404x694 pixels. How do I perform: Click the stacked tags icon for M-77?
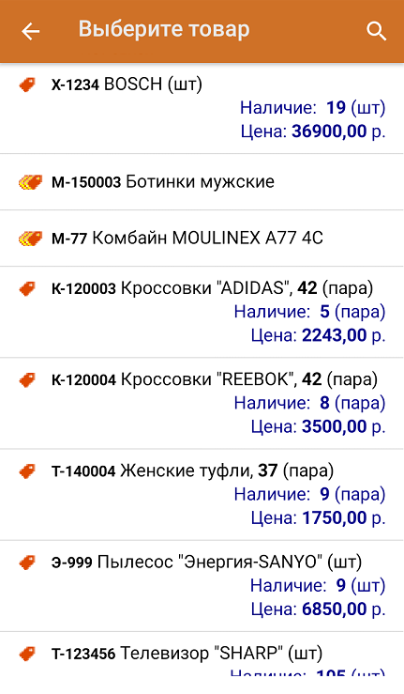point(30,239)
